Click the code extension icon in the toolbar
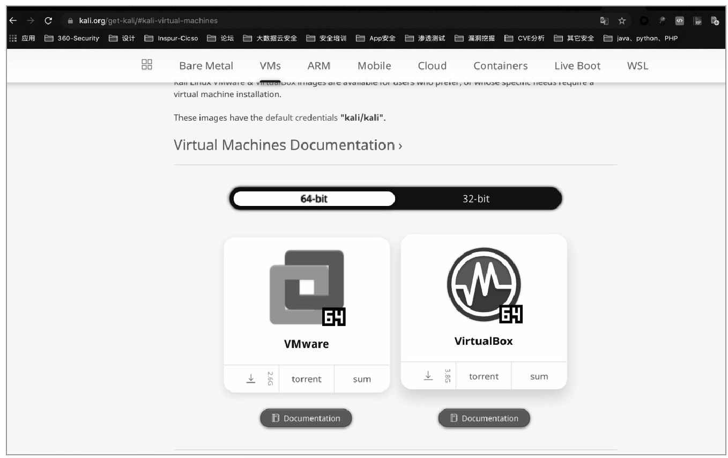The height and width of the screenshot is (458, 728). pos(680,21)
